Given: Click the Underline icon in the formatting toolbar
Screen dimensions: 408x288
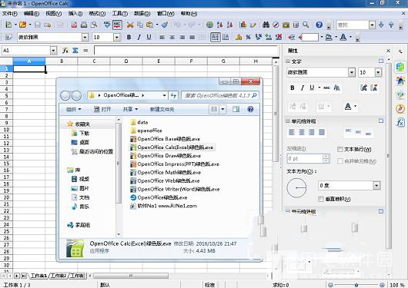Looking at the screenshot, I should coord(149,37).
